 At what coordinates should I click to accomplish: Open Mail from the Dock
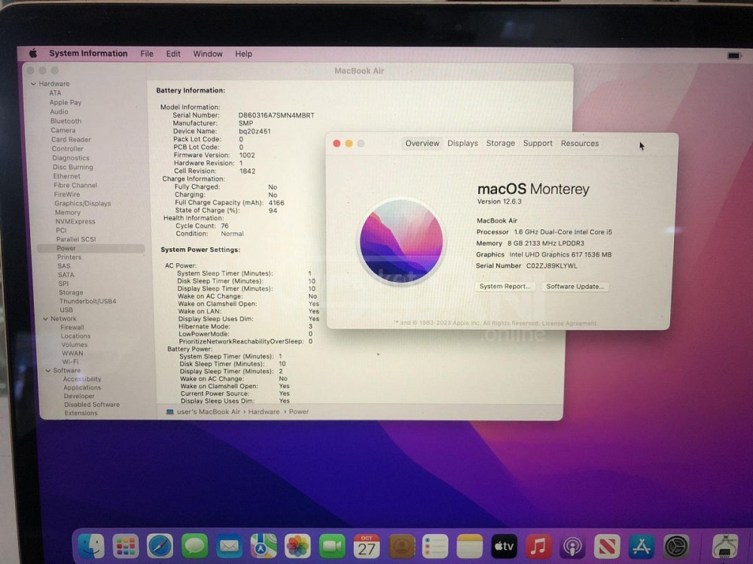tap(229, 545)
